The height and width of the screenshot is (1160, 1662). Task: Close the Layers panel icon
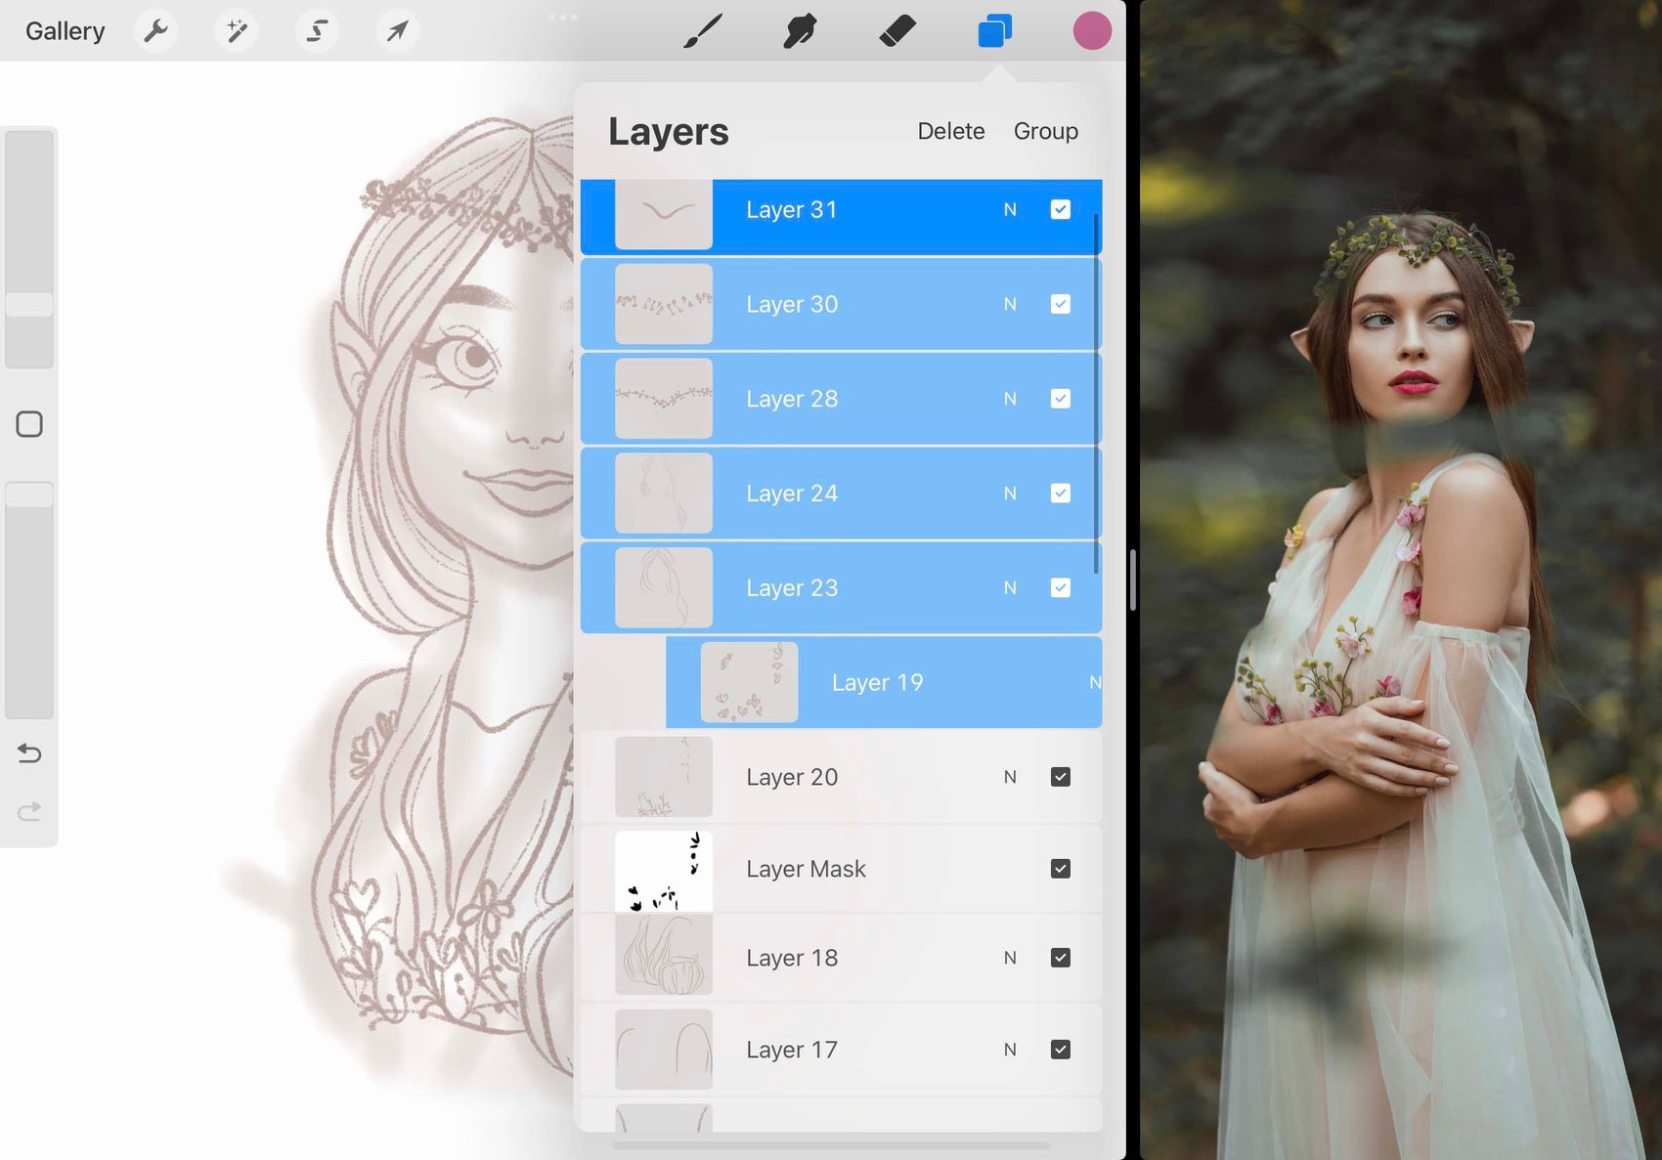(x=994, y=31)
